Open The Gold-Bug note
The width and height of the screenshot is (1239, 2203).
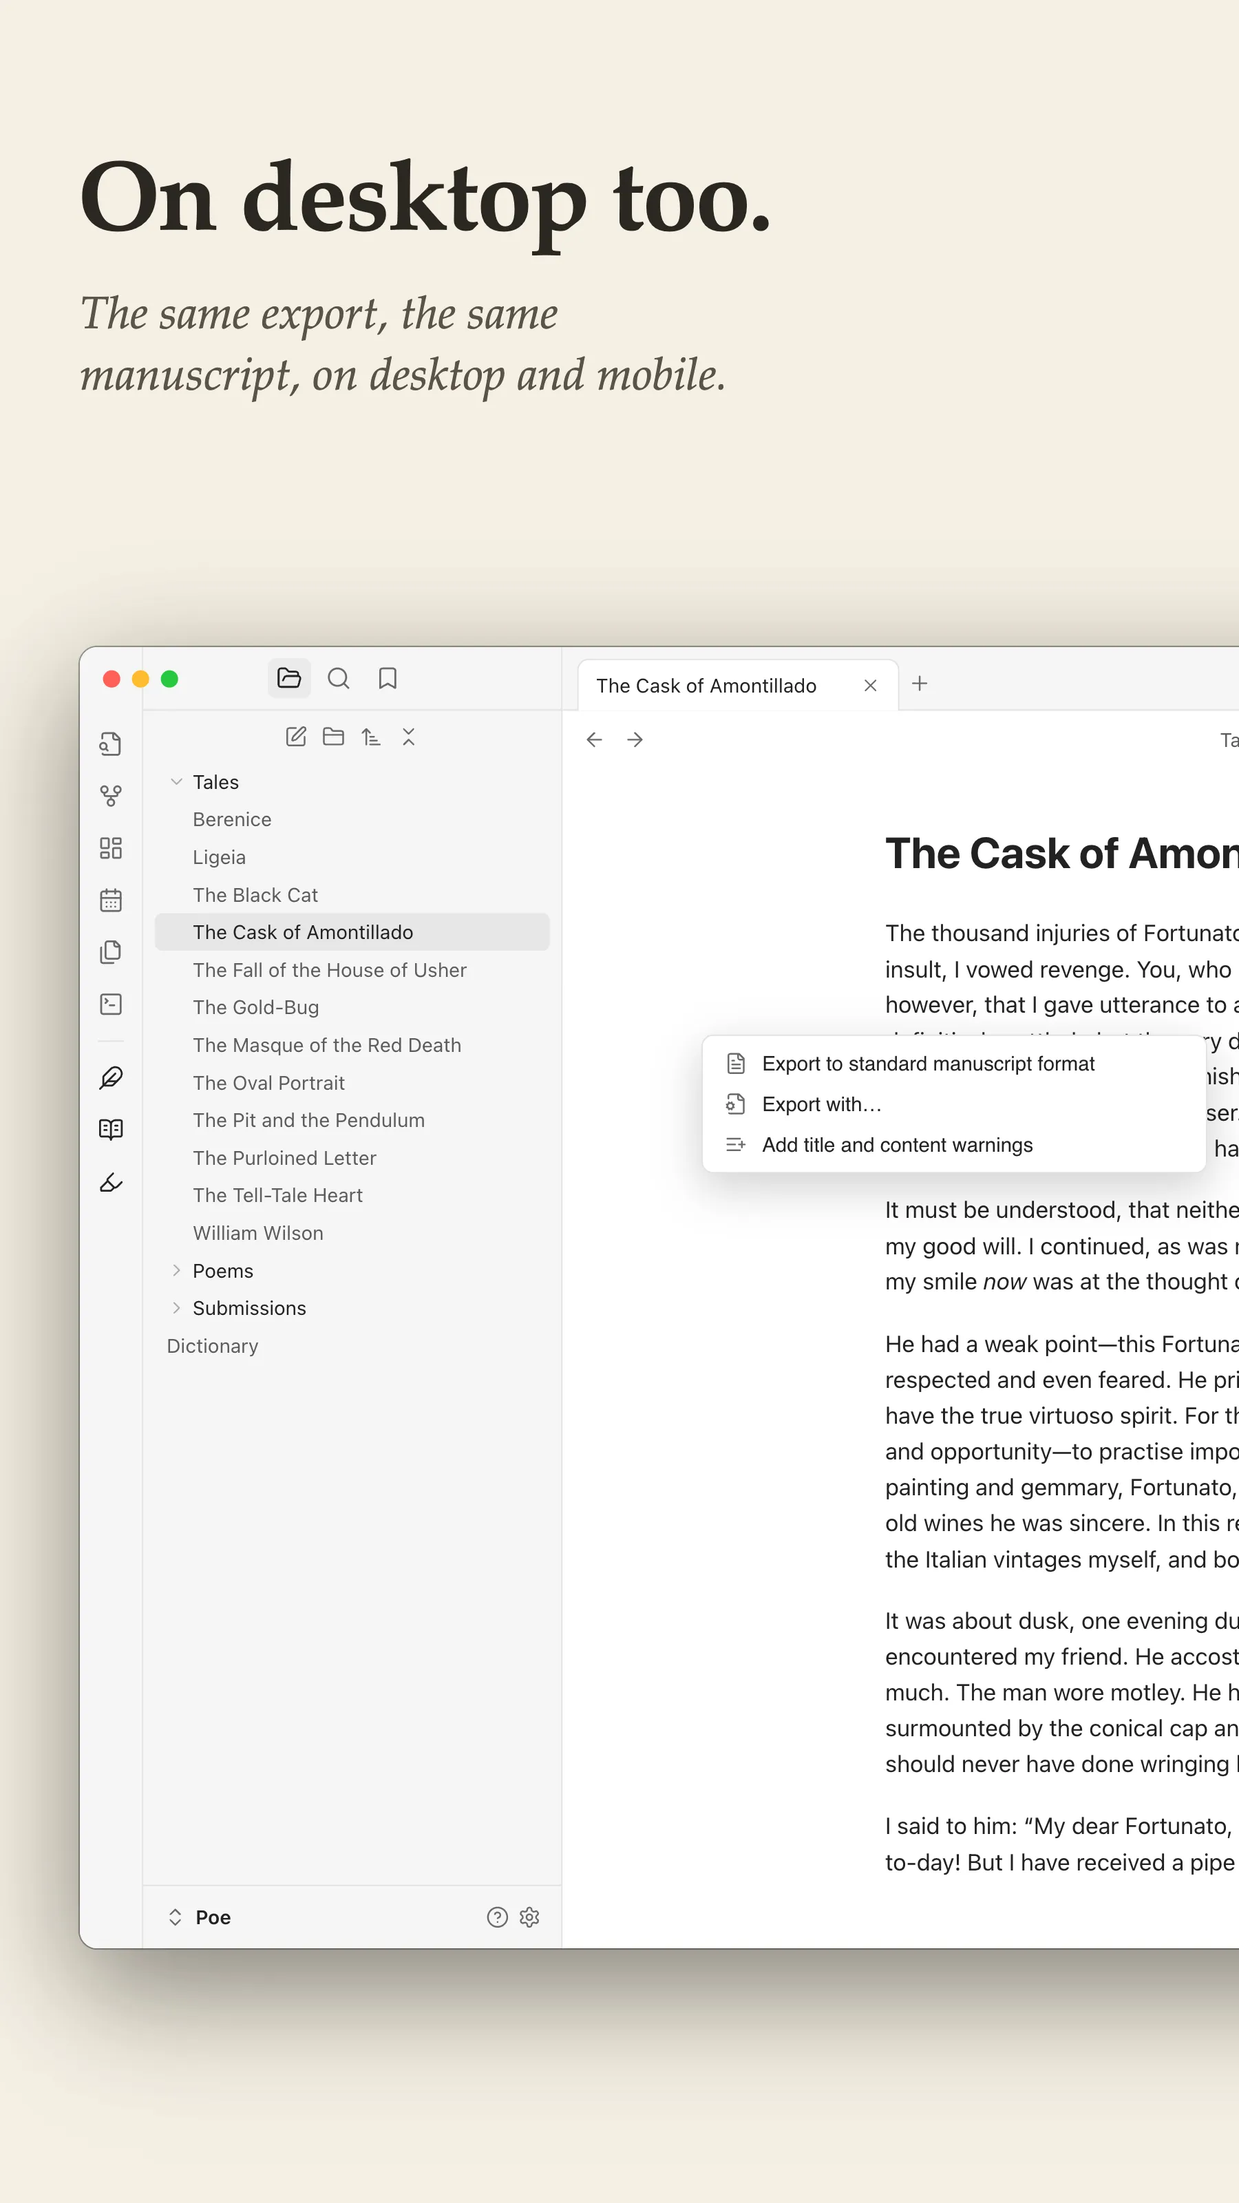point(352,1007)
